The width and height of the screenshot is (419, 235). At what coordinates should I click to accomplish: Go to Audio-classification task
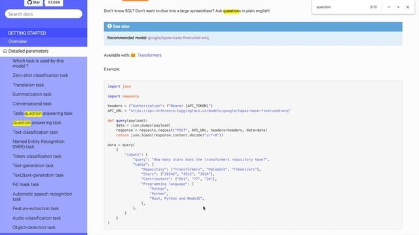point(37,218)
